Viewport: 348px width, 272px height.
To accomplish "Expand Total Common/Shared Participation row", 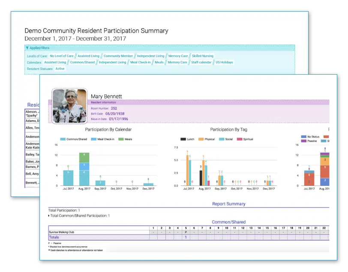I will pyautogui.click(x=49, y=216).
